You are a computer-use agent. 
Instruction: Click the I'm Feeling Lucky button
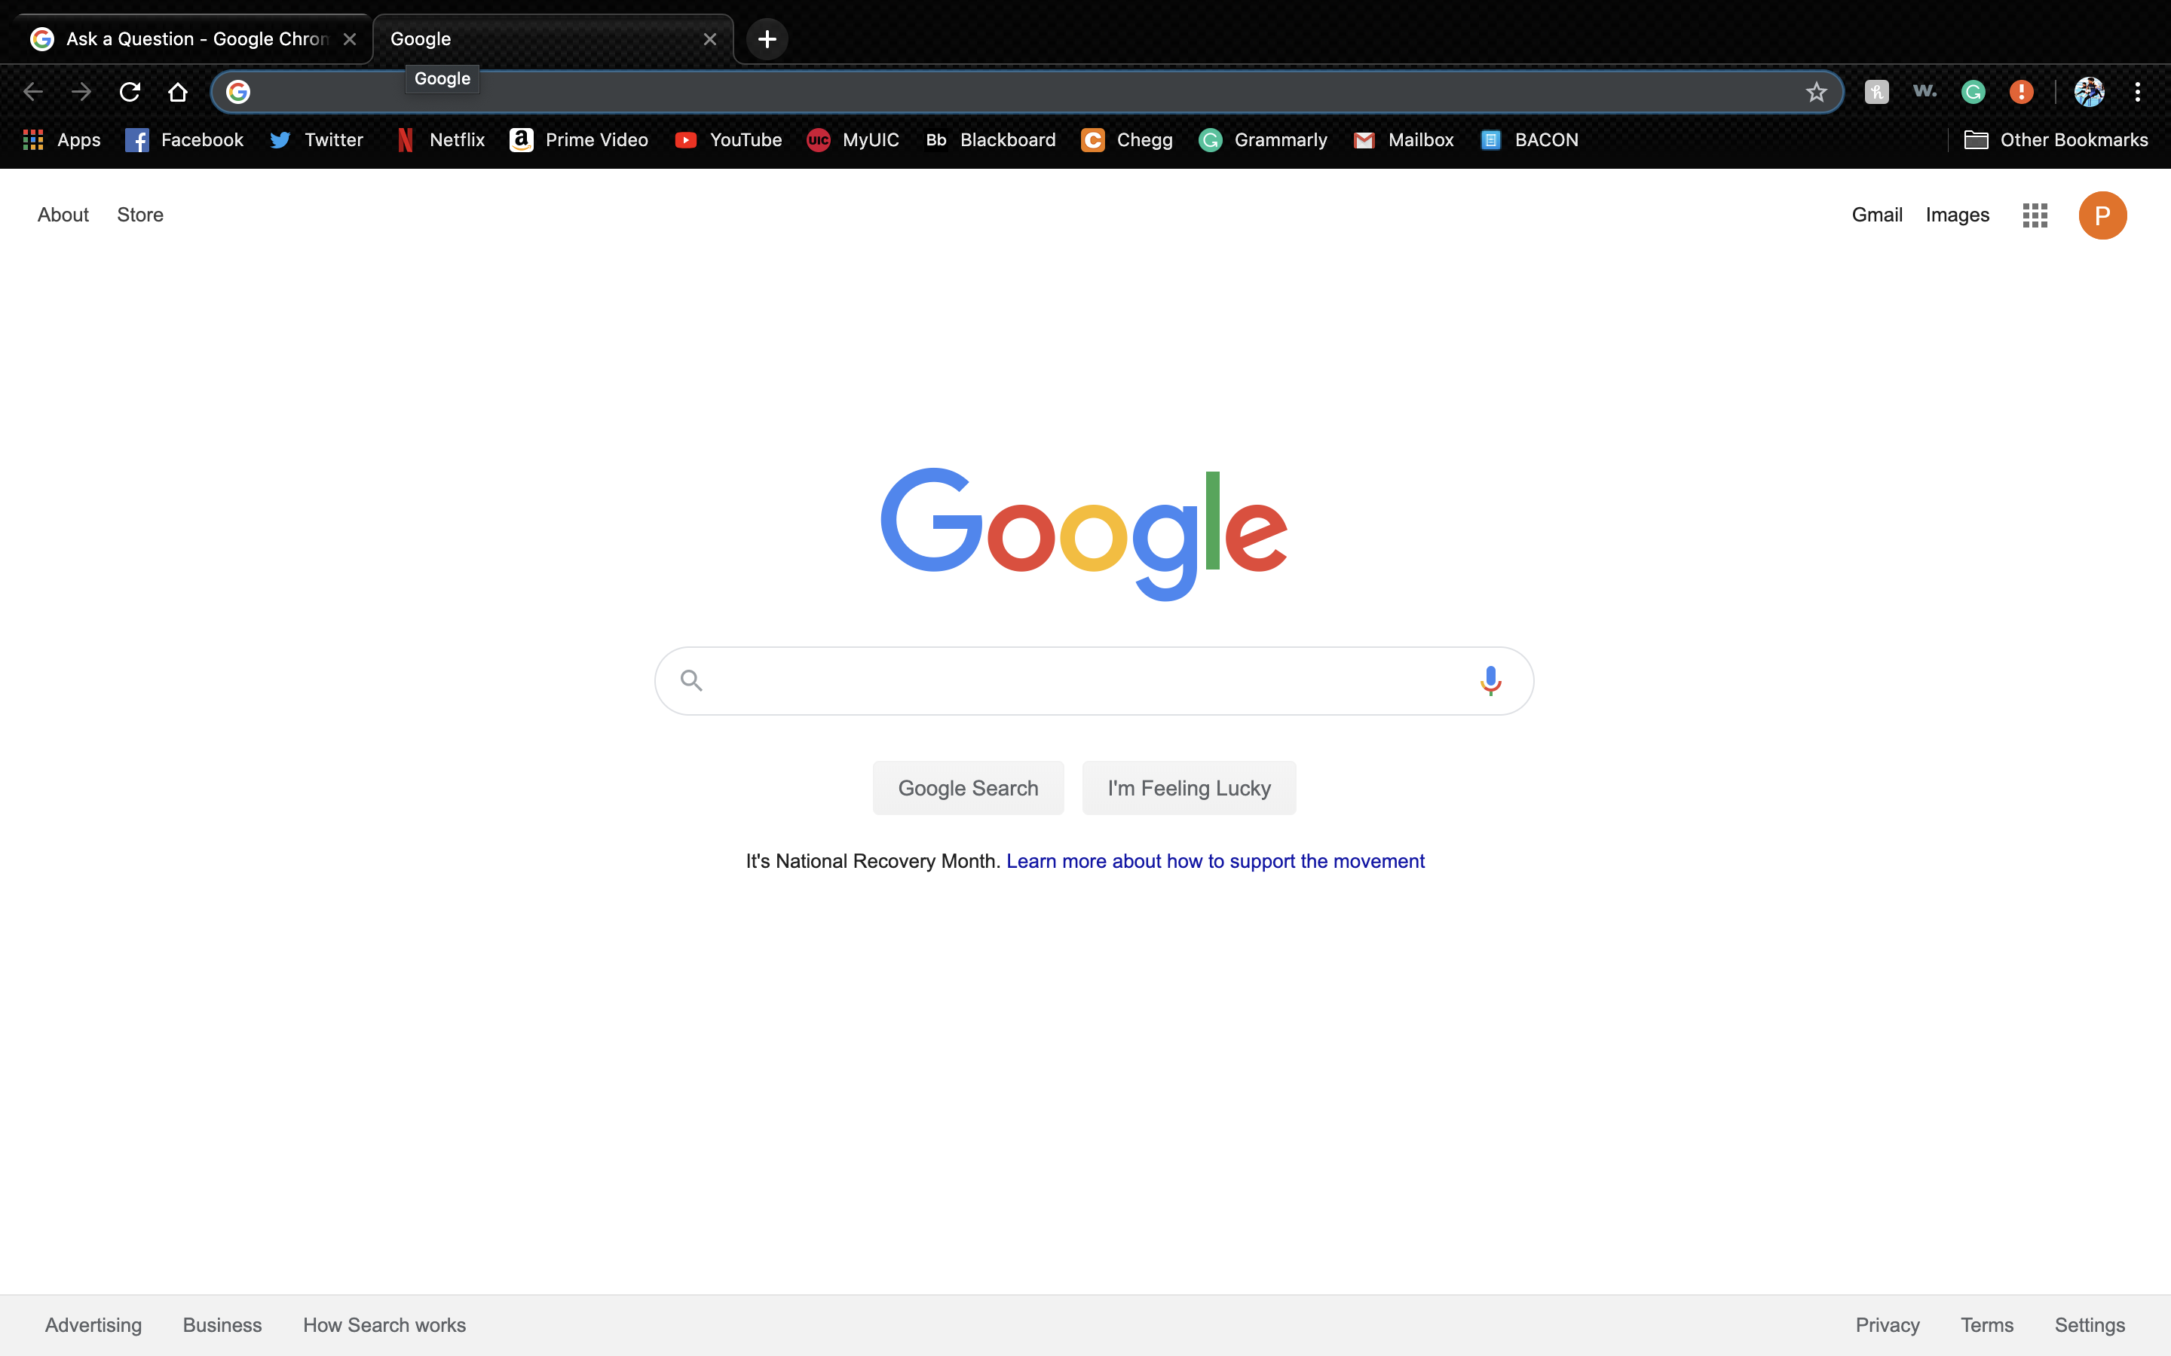1188,787
